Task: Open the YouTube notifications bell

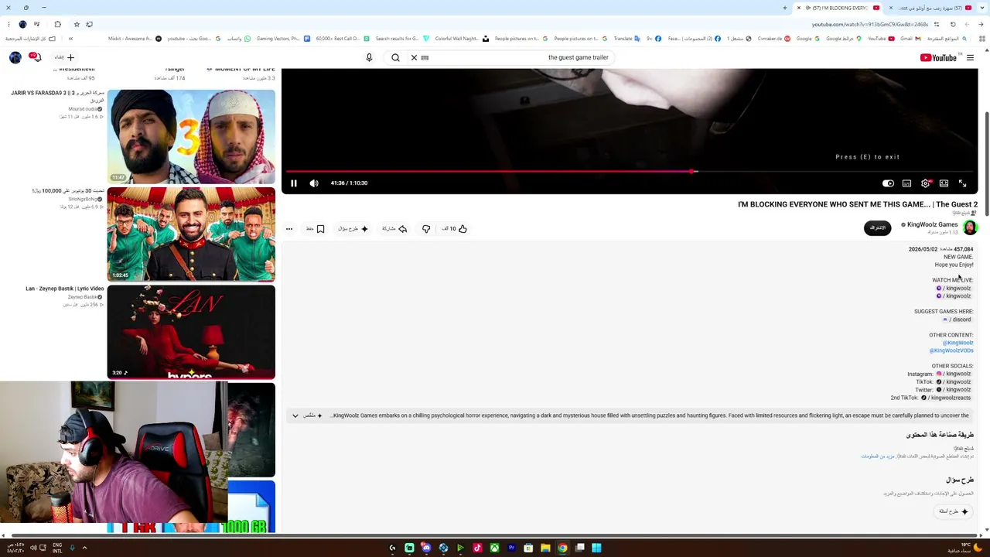Action: (x=35, y=58)
